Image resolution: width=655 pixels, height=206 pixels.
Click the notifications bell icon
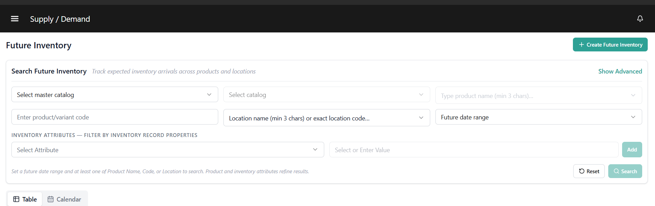pos(640,19)
